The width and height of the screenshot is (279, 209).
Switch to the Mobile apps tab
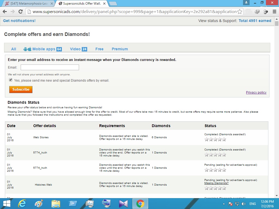click(44, 49)
